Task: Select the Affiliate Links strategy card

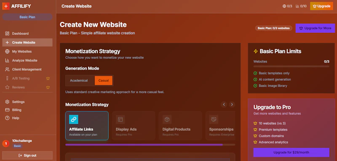Action: pyautogui.click(x=87, y=126)
